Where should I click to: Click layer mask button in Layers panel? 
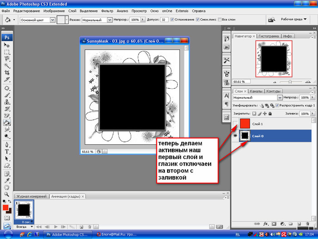coord(274,224)
